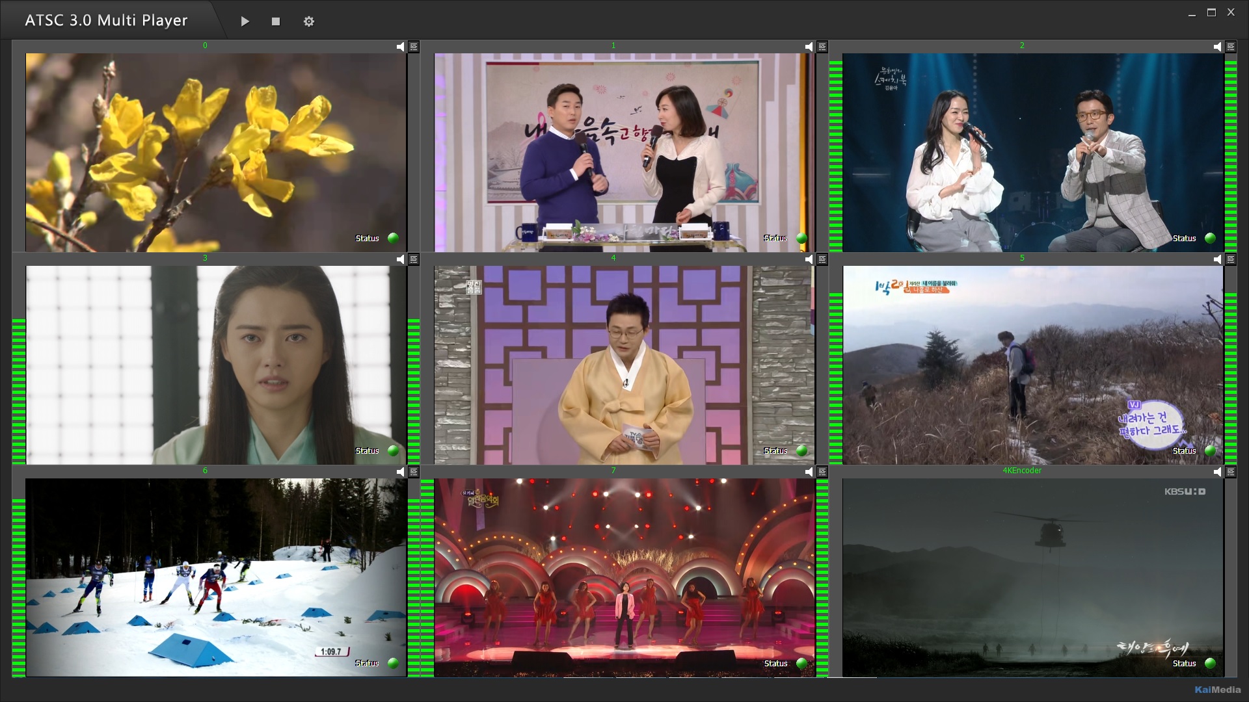This screenshot has width=1249, height=702.
Task: Select the channel 7 stage performance video
Action: (624, 577)
